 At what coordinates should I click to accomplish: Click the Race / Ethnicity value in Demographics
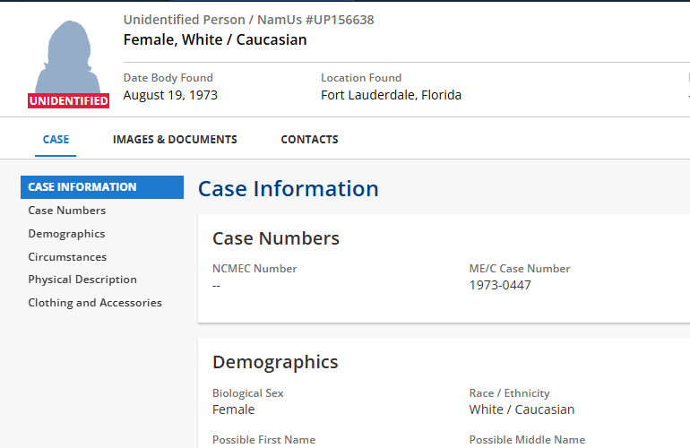(x=522, y=409)
